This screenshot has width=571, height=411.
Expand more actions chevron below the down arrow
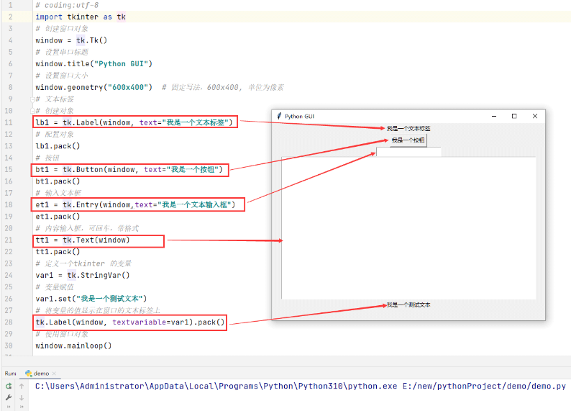click(x=22, y=407)
